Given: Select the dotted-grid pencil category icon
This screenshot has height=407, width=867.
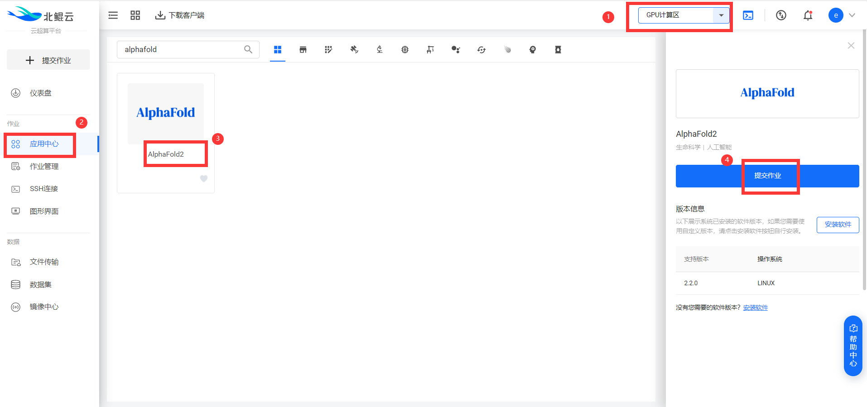Looking at the screenshot, I should click(x=328, y=49).
